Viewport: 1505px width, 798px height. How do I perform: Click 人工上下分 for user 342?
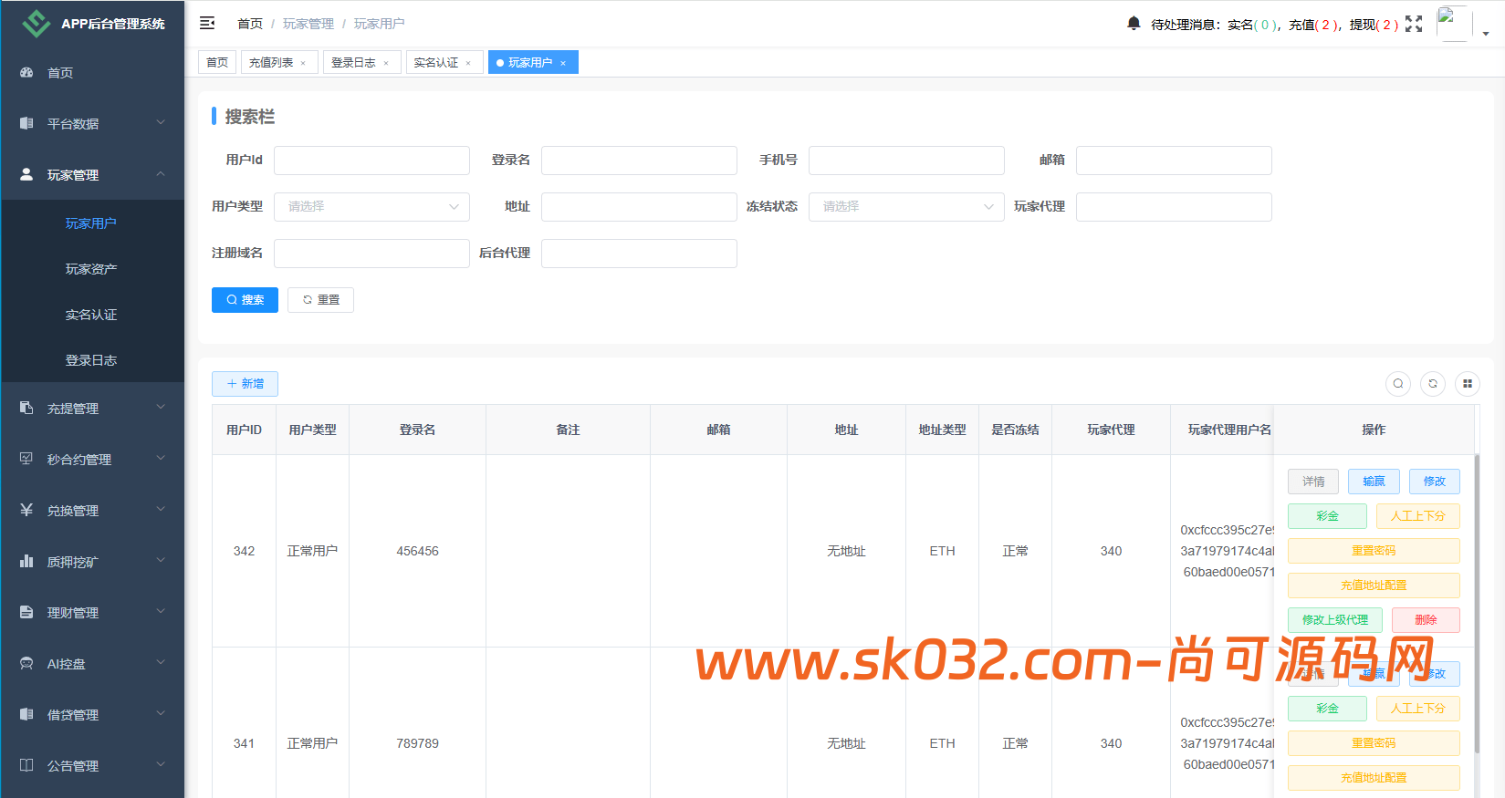point(1418,516)
